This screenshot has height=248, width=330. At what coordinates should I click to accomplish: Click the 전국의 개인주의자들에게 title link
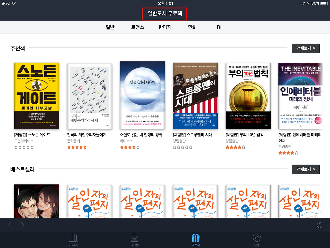pos(87,135)
